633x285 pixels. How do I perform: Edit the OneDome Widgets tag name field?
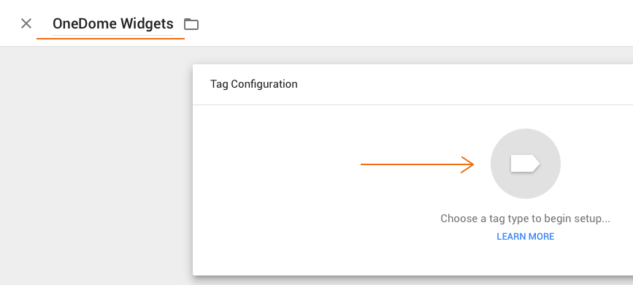coord(113,24)
